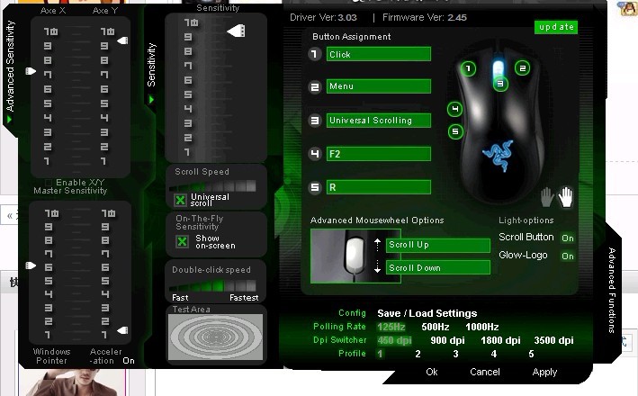This screenshot has width=638, height=396.
Task: Select button 3 marker on mouse wheel
Action: [500, 84]
